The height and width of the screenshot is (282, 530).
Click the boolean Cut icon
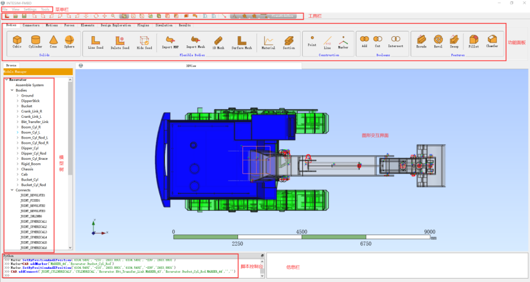tap(377, 40)
